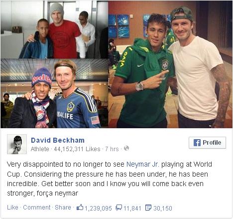Open the Facebook Profile button
This screenshot has width=233, height=219.
207,143
